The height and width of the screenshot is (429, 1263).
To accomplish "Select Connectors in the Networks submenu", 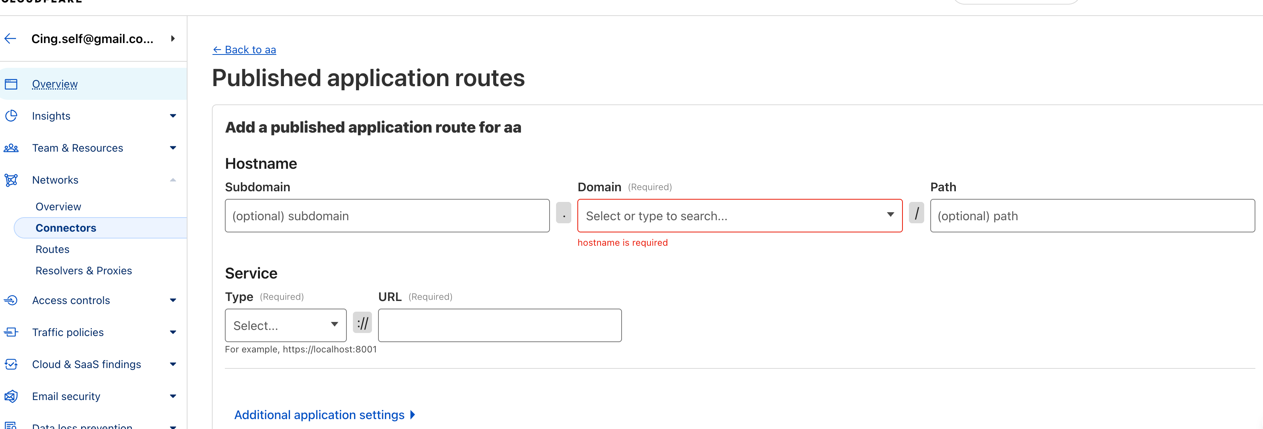I will pyautogui.click(x=66, y=228).
